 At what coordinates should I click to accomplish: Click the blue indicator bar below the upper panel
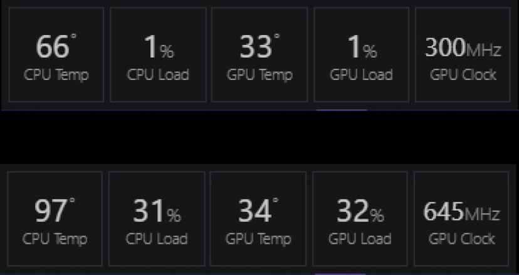342,109
